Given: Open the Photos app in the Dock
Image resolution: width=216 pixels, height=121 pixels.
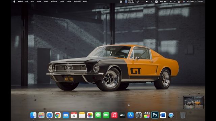Looking at the screenshot, I should [90, 115].
